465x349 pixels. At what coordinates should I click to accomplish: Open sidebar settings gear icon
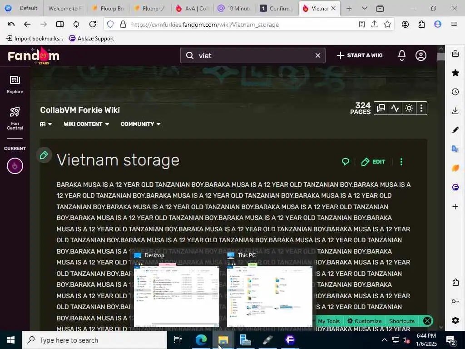(455, 320)
